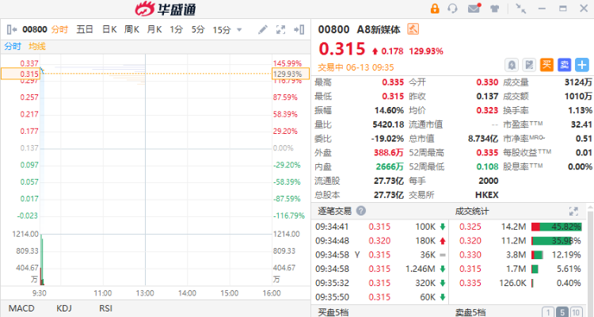The height and width of the screenshot is (317, 594).
Task: Expand chart to fullscreen
Action: [x=281, y=29]
